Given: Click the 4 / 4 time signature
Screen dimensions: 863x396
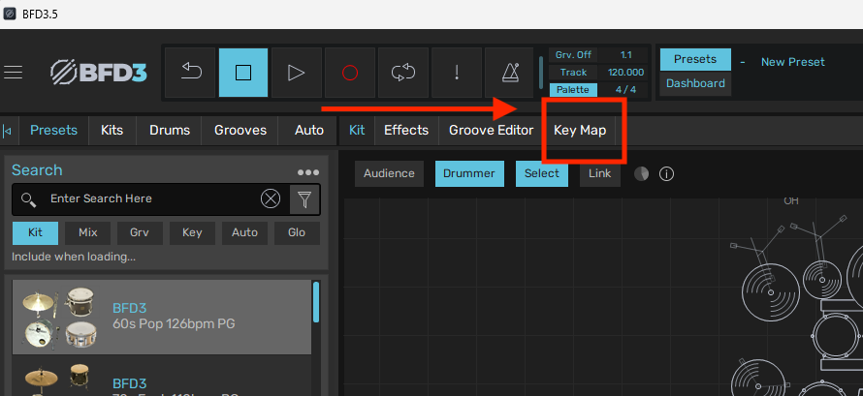Looking at the screenshot, I should click(625, 89).
